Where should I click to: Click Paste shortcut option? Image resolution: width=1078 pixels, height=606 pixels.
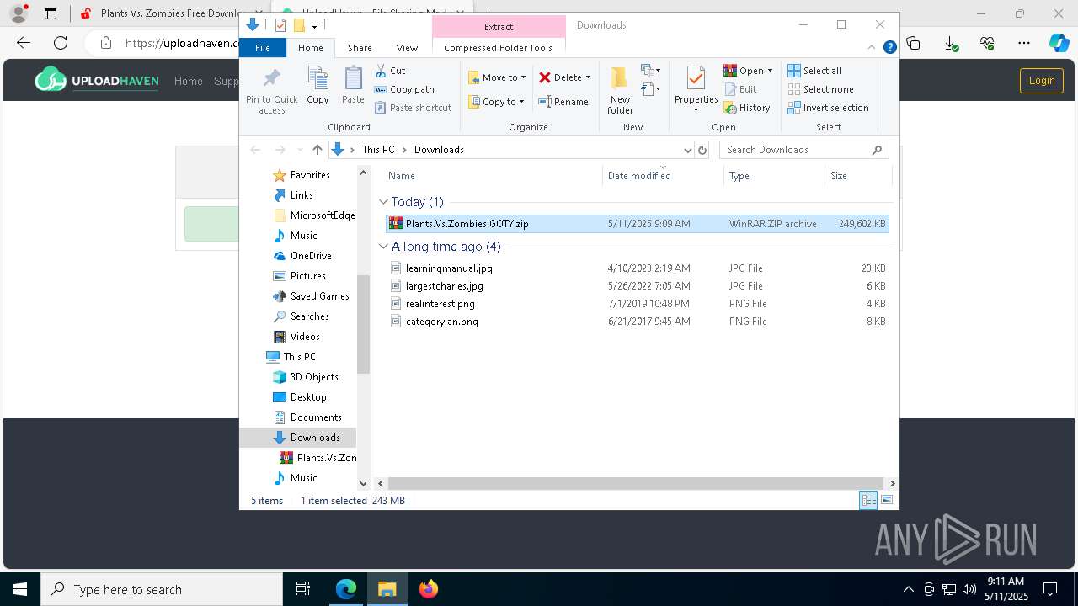413,108
